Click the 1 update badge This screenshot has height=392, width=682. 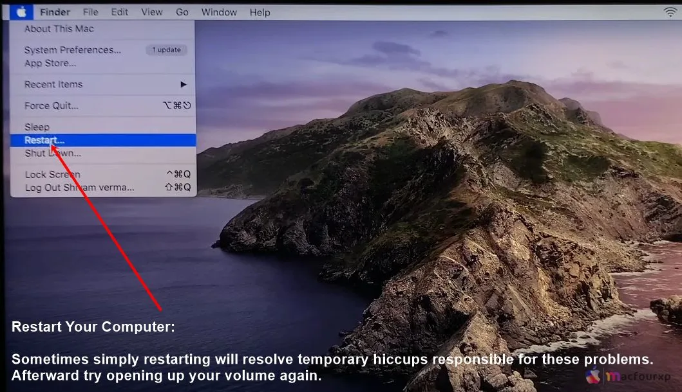point(167,50)
